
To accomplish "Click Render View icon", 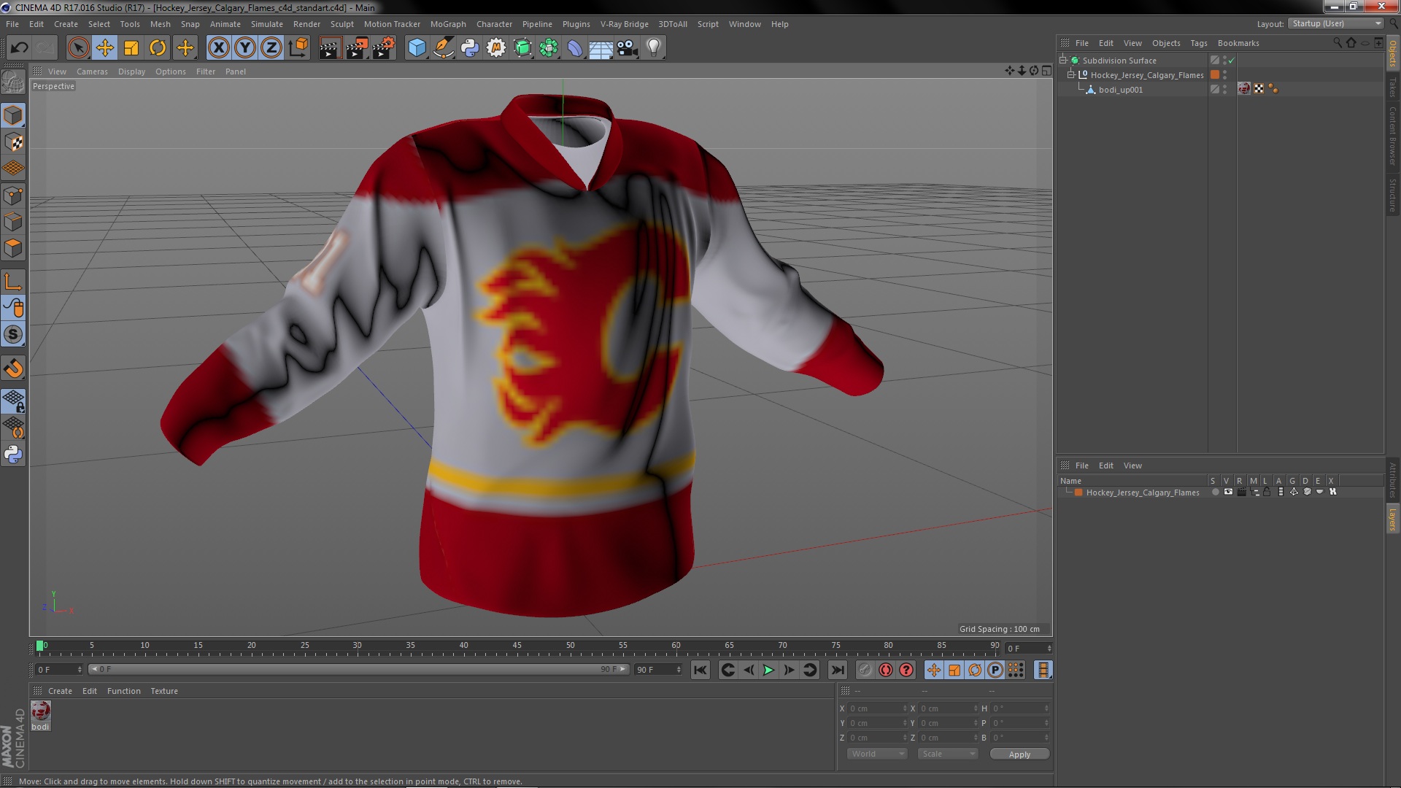I will click(x=330, y=48).
